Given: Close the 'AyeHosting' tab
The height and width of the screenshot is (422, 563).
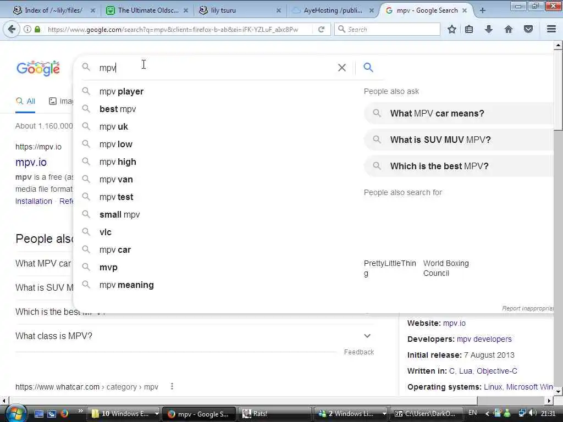Looking at the screenshot, I should [372, 10].
